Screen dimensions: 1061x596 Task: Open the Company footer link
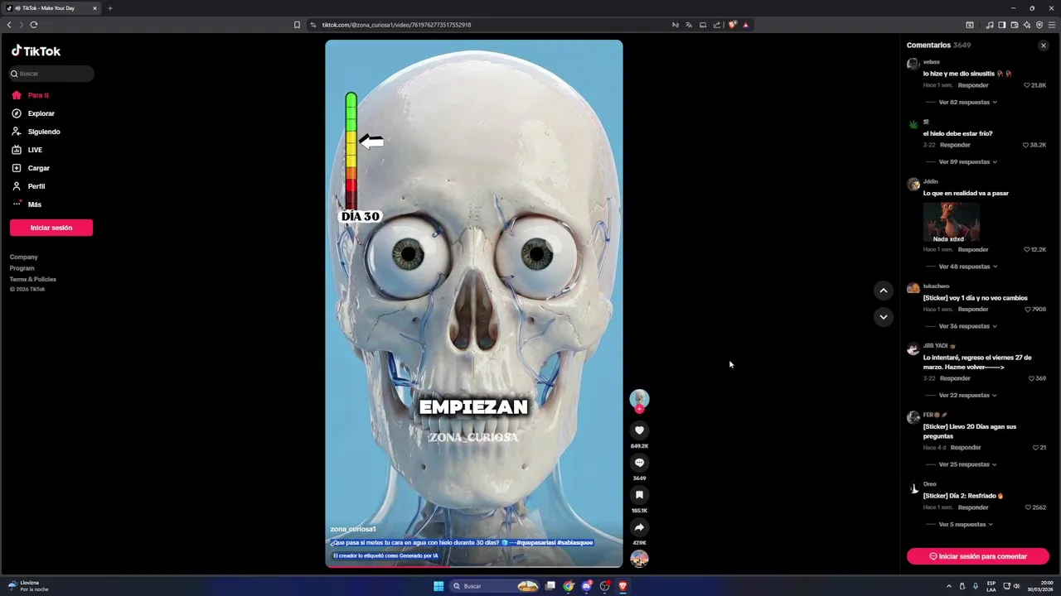click(x=24, y=257)
